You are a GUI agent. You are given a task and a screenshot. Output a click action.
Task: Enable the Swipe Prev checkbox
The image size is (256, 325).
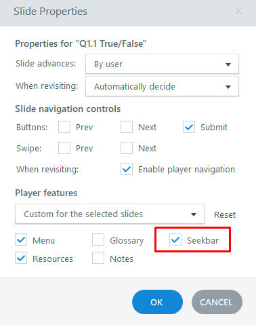point(64,148)
